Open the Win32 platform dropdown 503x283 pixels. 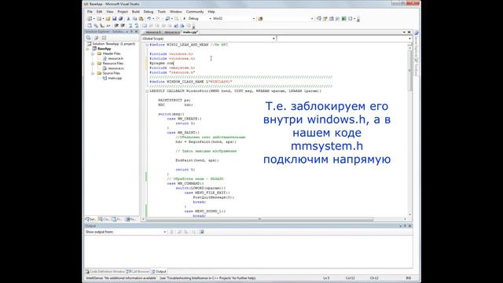point(254,19)
